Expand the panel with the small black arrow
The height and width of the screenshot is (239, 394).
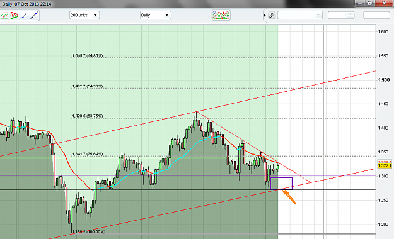coord(265,15)
